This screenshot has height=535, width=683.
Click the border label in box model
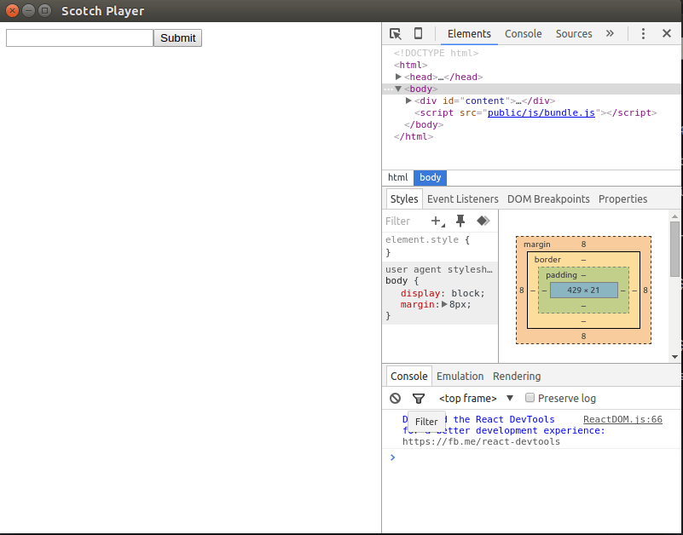click(547, 260)
